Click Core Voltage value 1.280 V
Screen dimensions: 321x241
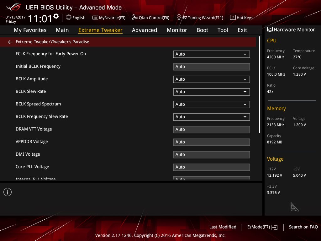click(x=299, y=74)
